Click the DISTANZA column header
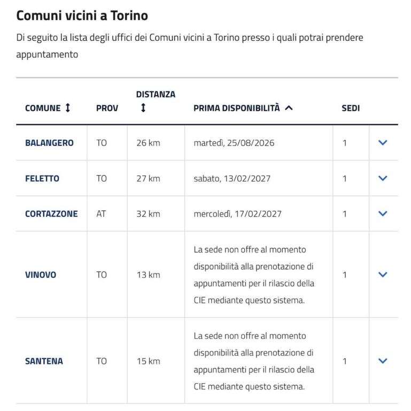Screen dimensions: 411x411 click(x=156, y=95)
